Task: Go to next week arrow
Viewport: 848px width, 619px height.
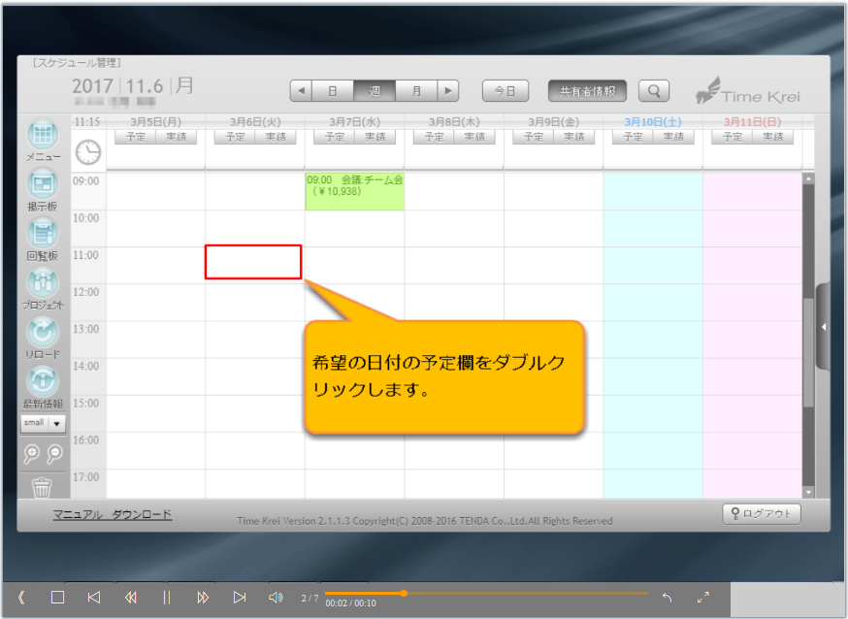Action: pos(446,91)
